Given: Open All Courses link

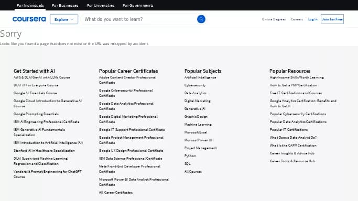Looking at the screenshot, I should coord(193,172).
